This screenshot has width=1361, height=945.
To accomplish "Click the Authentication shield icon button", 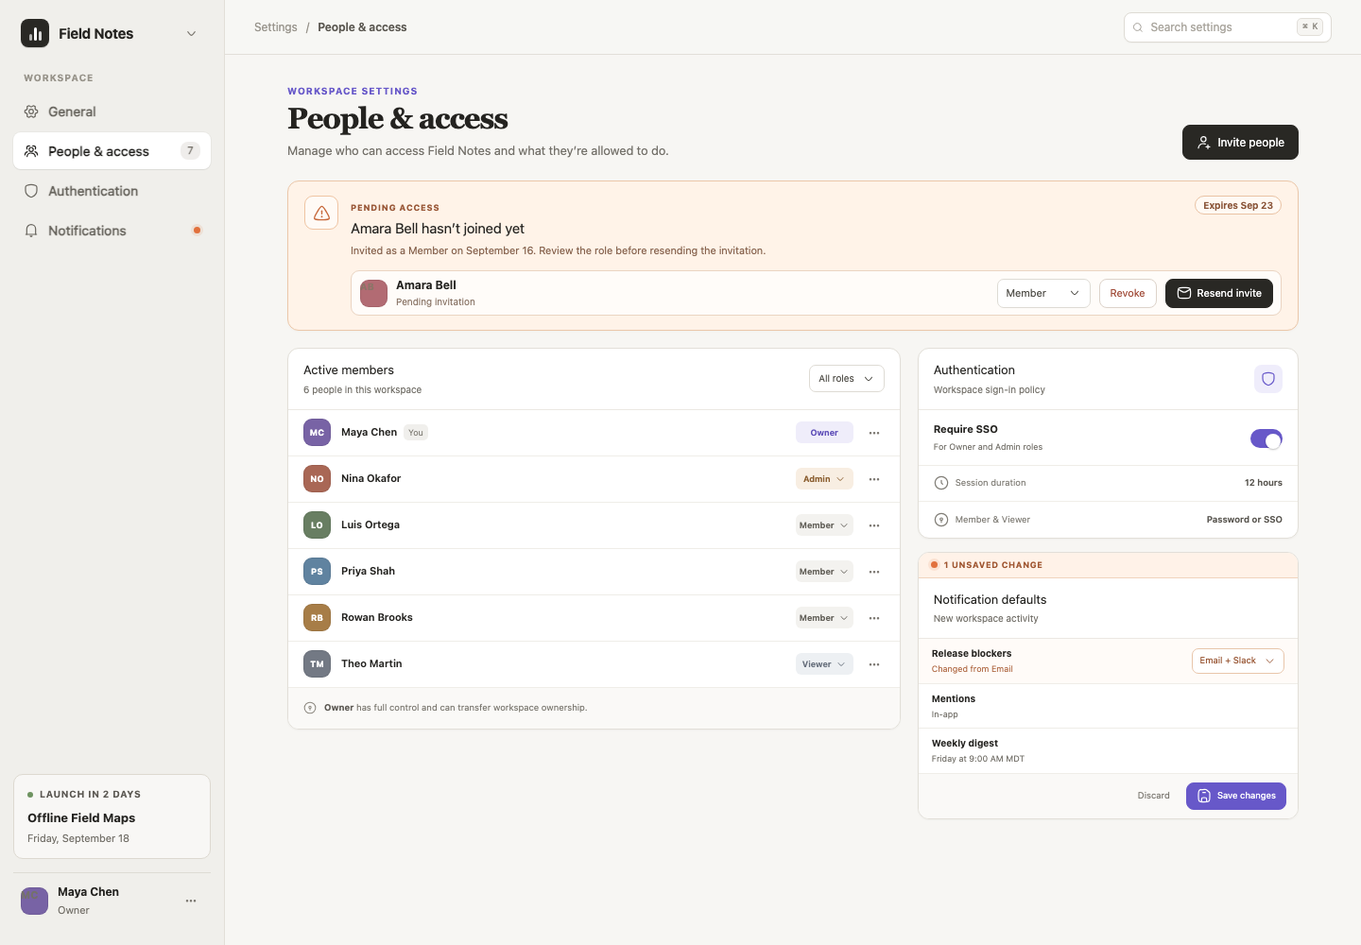I will pos(1268,379).
